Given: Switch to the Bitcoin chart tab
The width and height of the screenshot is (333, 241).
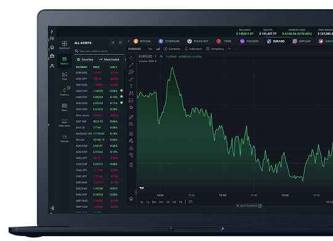Looking at the screenshot, I should tap(142, 41).
